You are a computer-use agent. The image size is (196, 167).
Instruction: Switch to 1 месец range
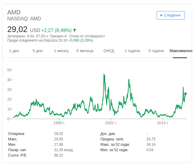click(61, 51)
